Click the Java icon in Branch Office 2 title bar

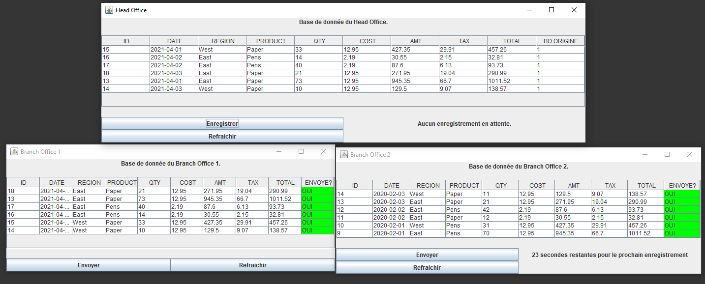[344, 154]
